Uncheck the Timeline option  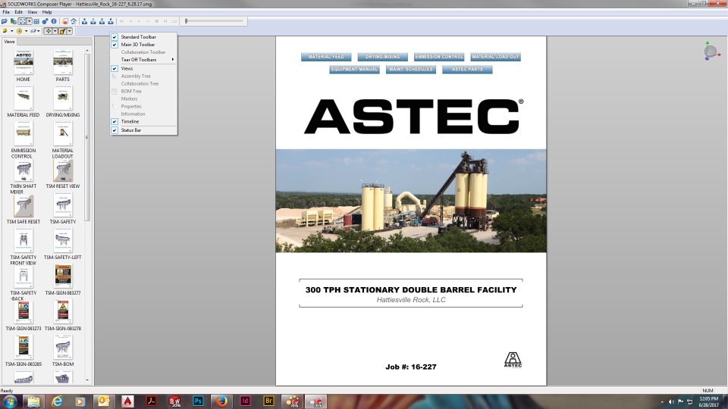click(x=143, y=121)
